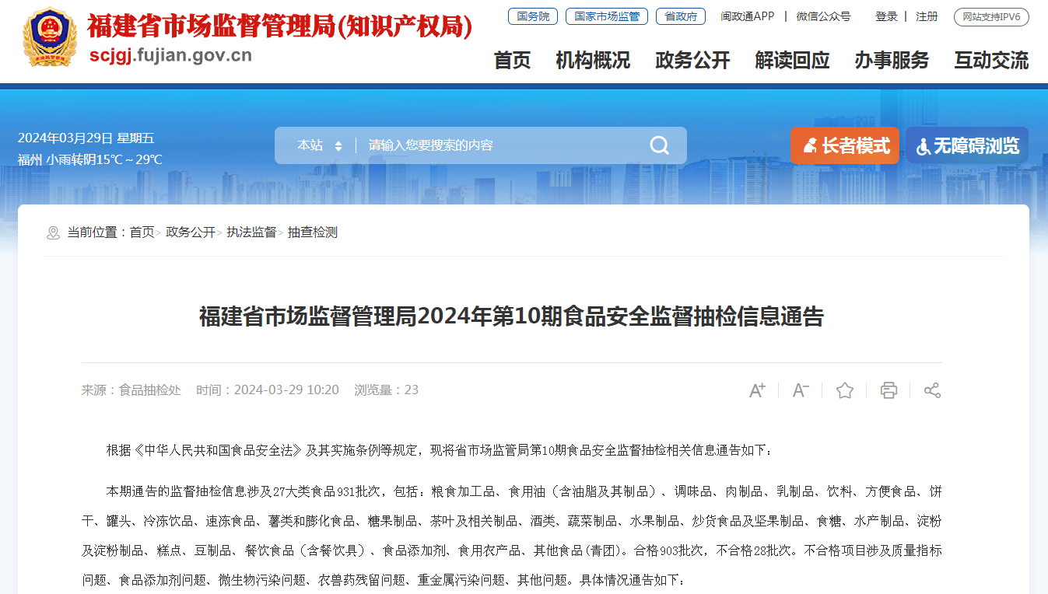The image size is (1048, 594).
Task: Go to the 解读回应 section
Action: coord(792,60)
